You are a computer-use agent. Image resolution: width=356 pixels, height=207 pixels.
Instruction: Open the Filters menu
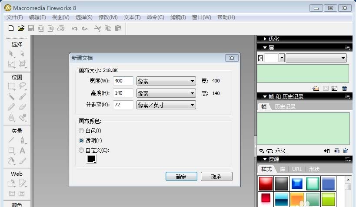coord(178,17)
